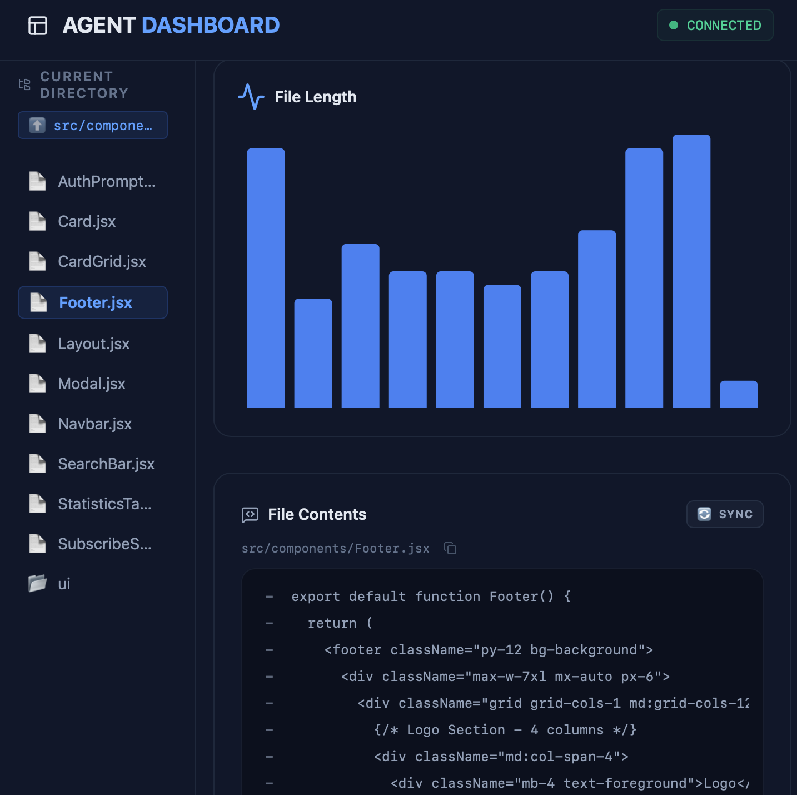Open SearchBar.jsx from the file list
797x795 pixels.
pos(93,464)
